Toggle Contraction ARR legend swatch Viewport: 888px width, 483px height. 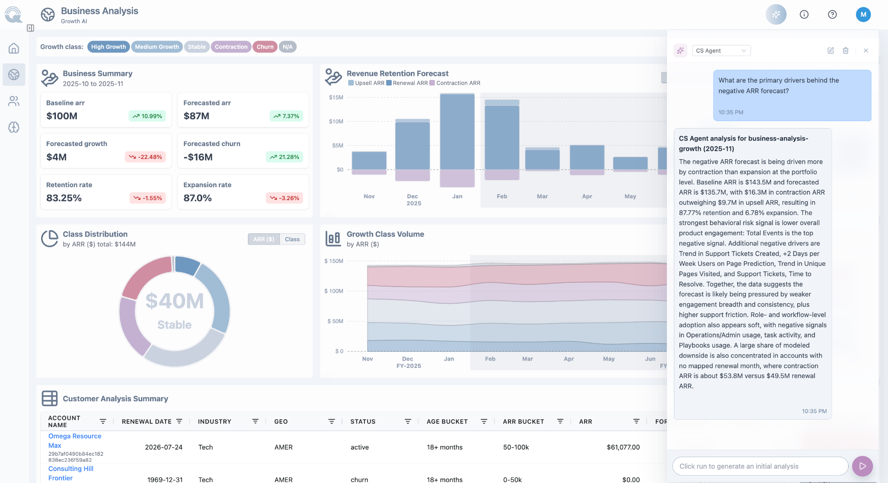432,83
